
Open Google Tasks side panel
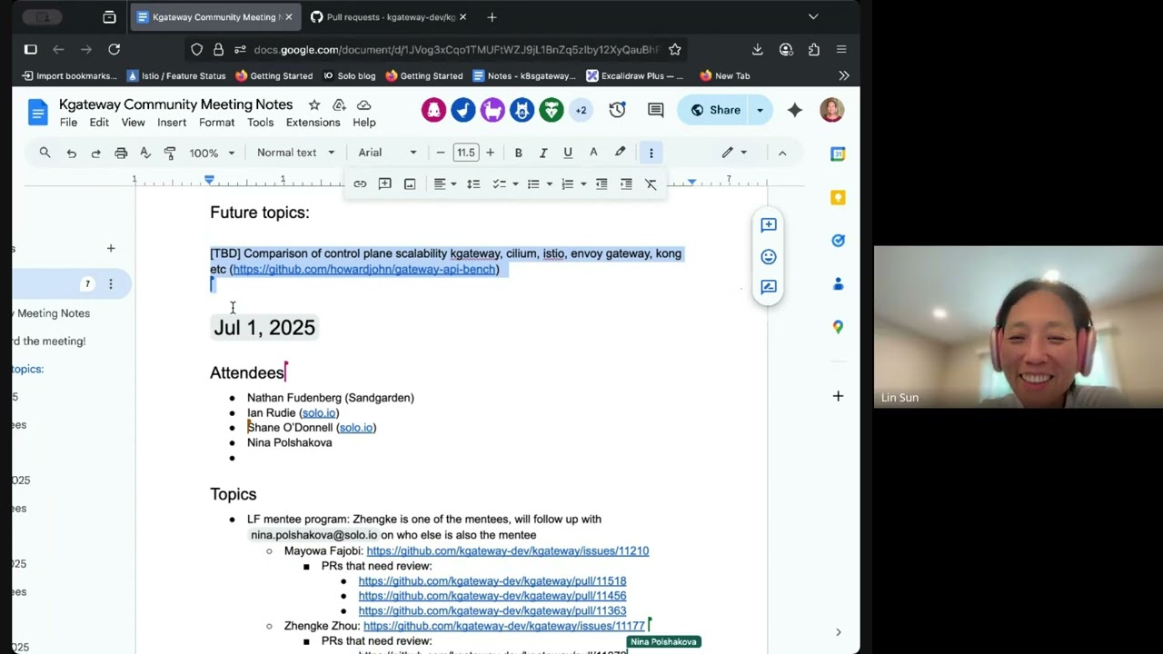pos(838,241)
